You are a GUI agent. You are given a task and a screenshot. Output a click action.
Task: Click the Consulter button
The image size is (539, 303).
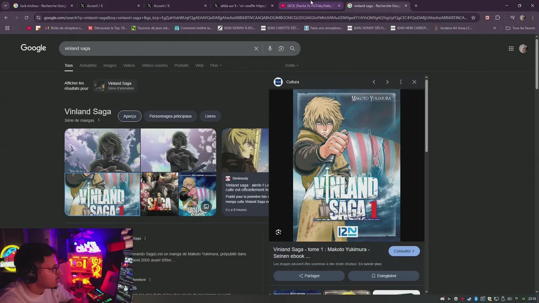point(404,251)
